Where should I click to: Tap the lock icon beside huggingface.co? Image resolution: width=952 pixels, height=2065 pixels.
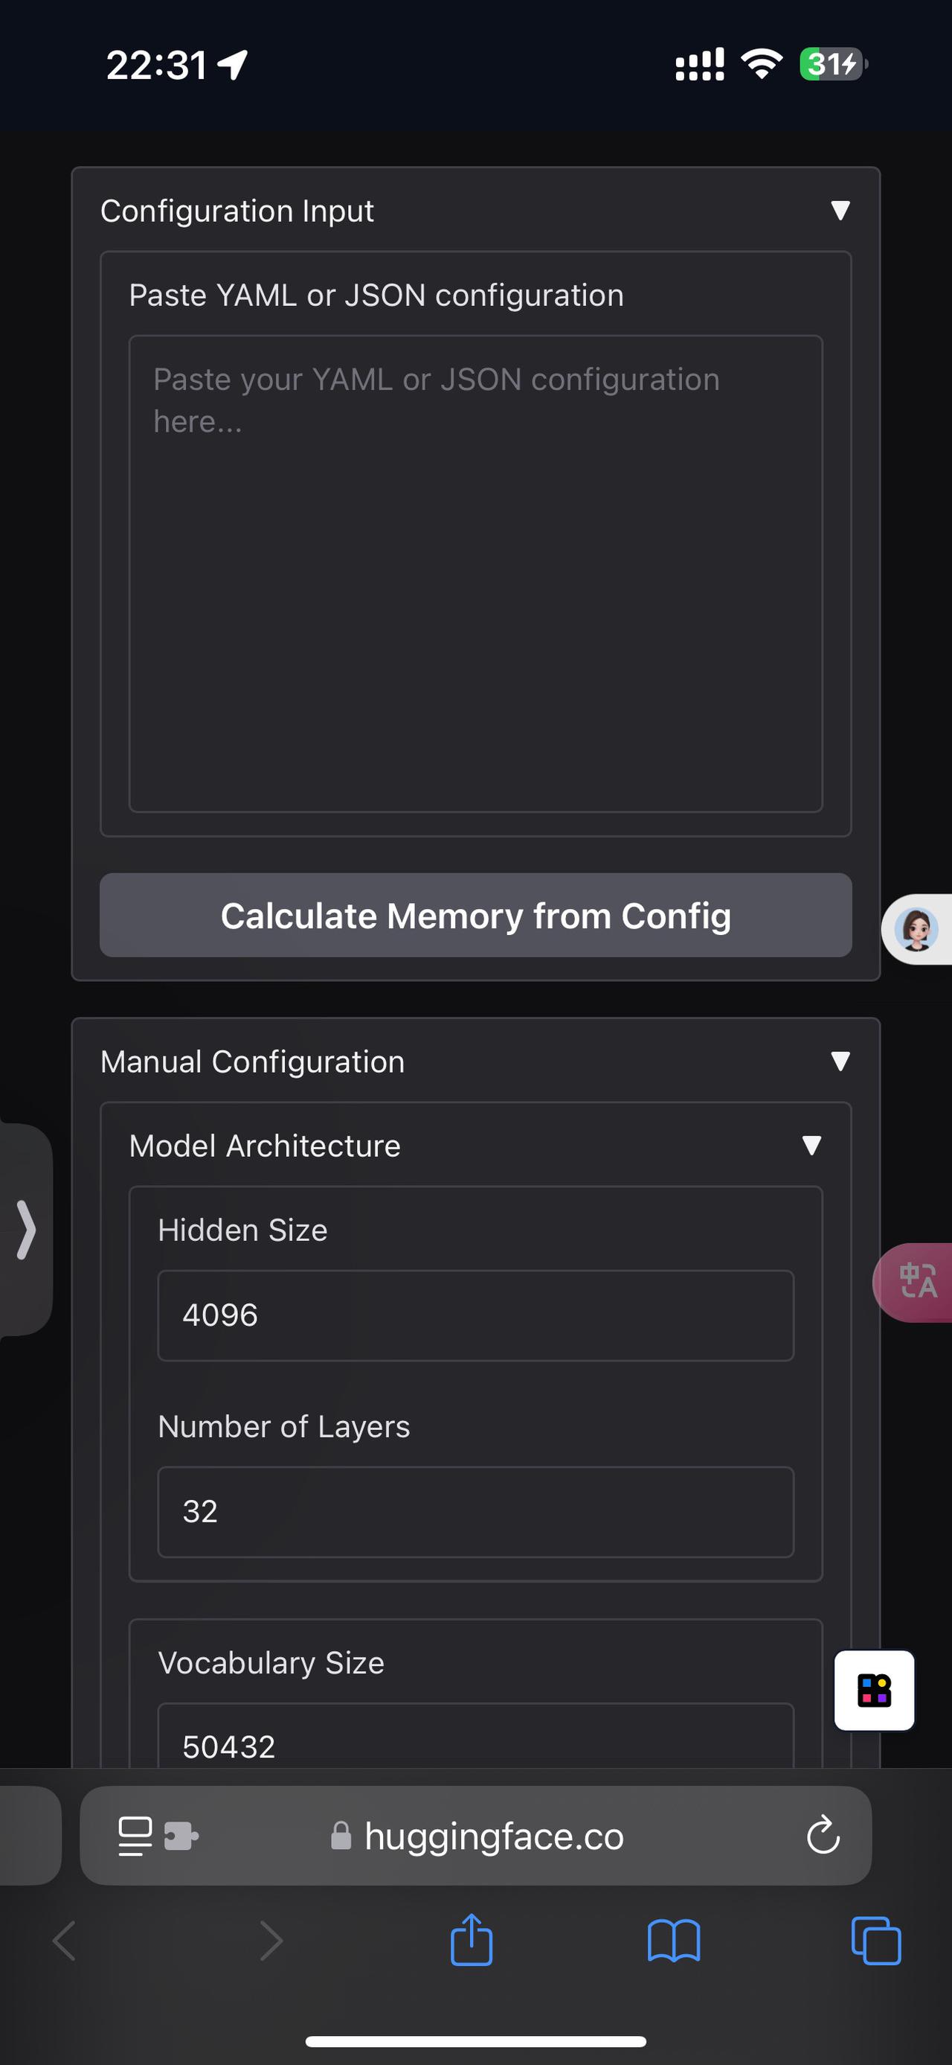(341, 1835)
